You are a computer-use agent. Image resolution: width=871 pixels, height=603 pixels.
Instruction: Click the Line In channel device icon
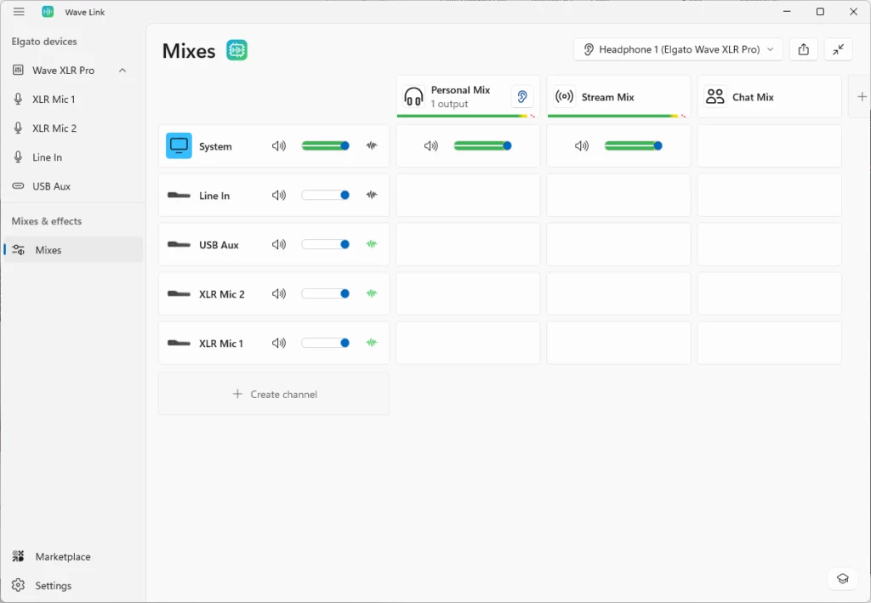pyautogui.click(x=179, y=196)
